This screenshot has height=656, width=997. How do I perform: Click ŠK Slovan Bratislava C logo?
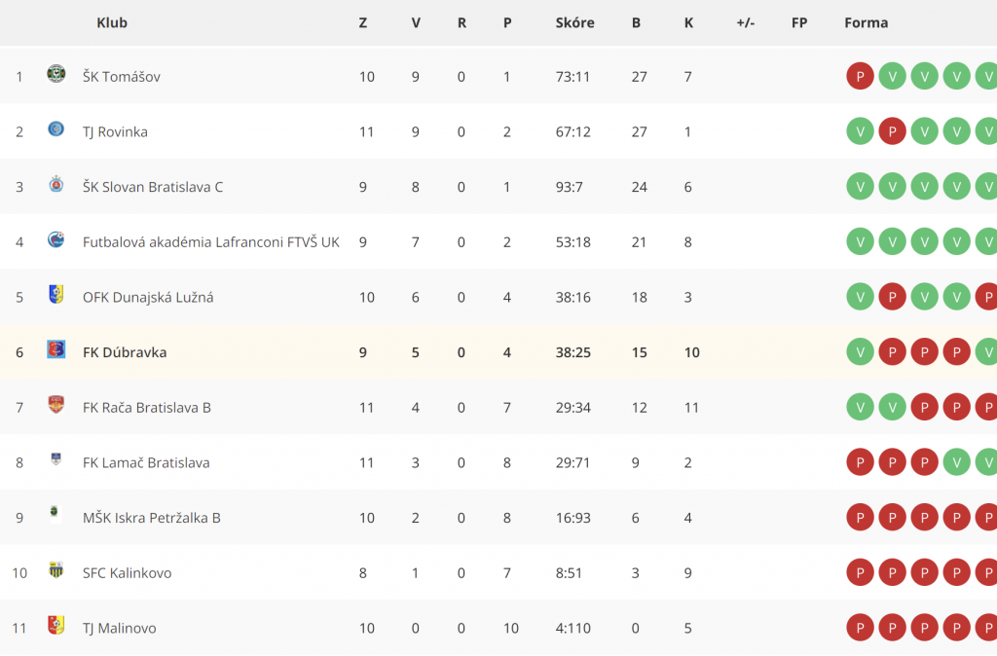55,184
